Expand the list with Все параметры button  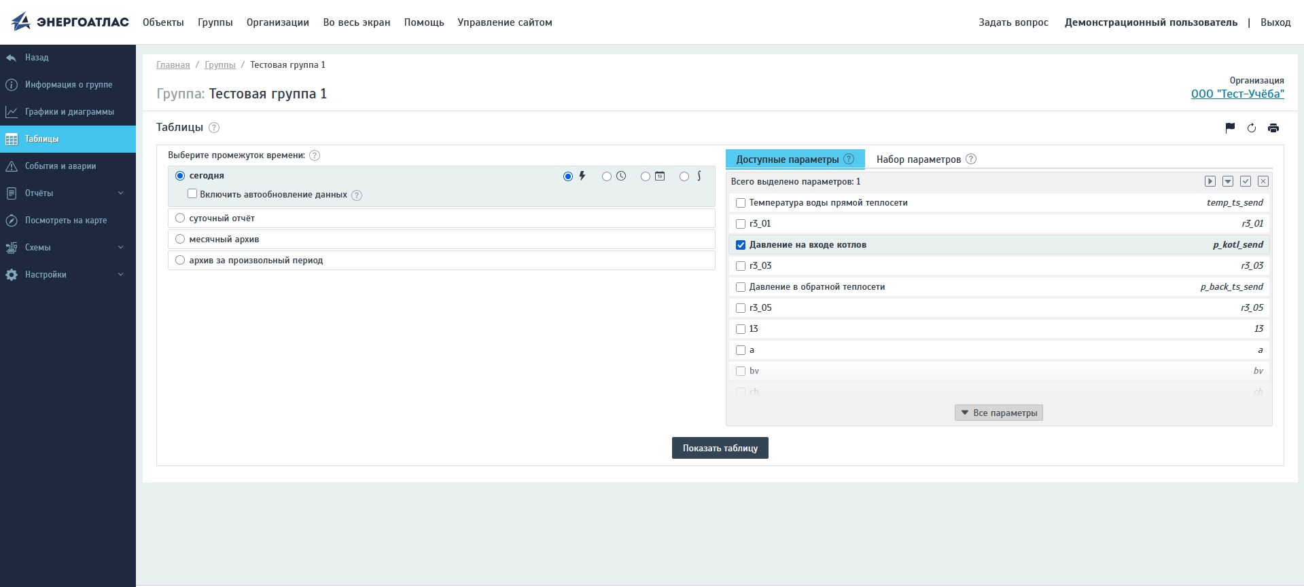coord(999,413)
